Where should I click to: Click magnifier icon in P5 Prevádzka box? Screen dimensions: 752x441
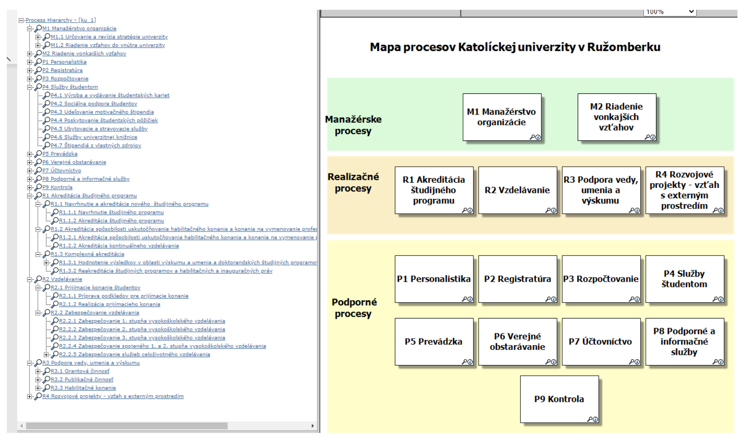[x=465, y=362]
